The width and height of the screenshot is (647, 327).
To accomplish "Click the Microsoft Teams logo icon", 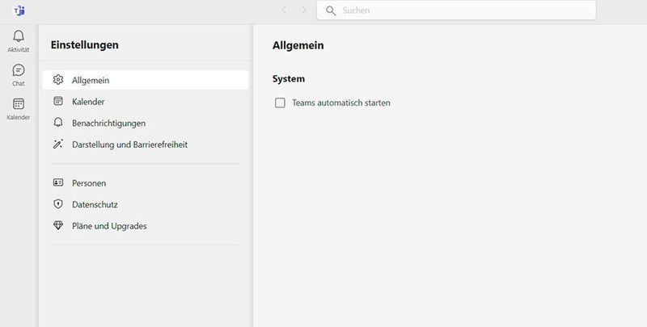I will 19,10.
